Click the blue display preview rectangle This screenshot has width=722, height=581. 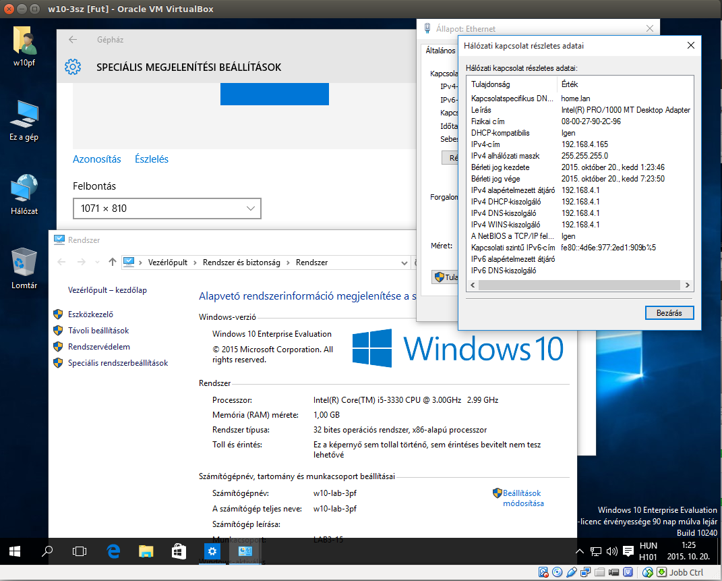(274, 94)
